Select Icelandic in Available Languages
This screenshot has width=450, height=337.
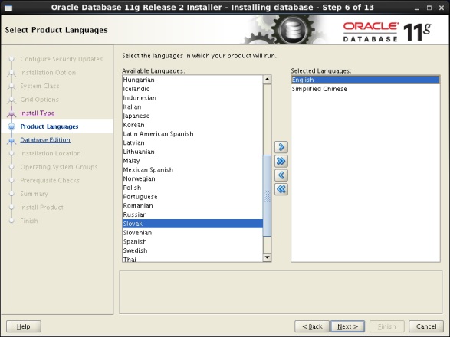(192, 89)
